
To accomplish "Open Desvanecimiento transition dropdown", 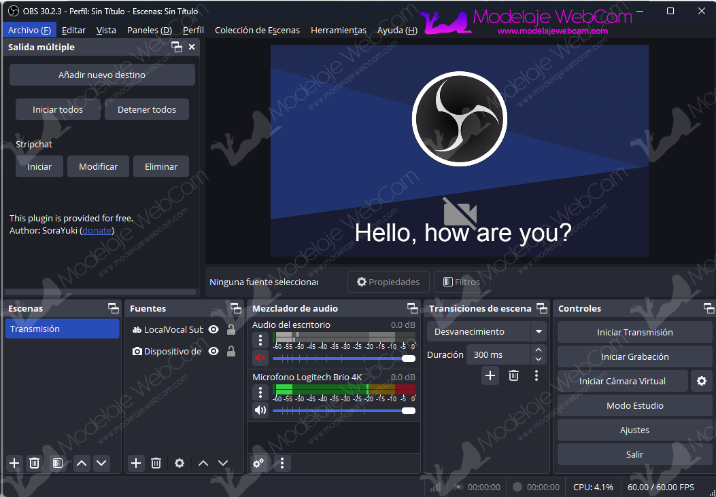I will [x=486, y=331].
